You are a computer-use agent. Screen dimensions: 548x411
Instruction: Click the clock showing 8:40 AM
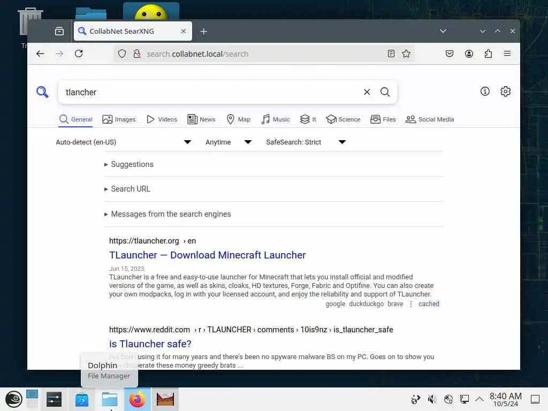coord(505,399)
